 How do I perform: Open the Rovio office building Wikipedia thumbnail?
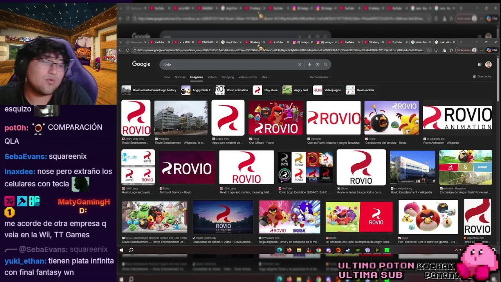point(181,118)
